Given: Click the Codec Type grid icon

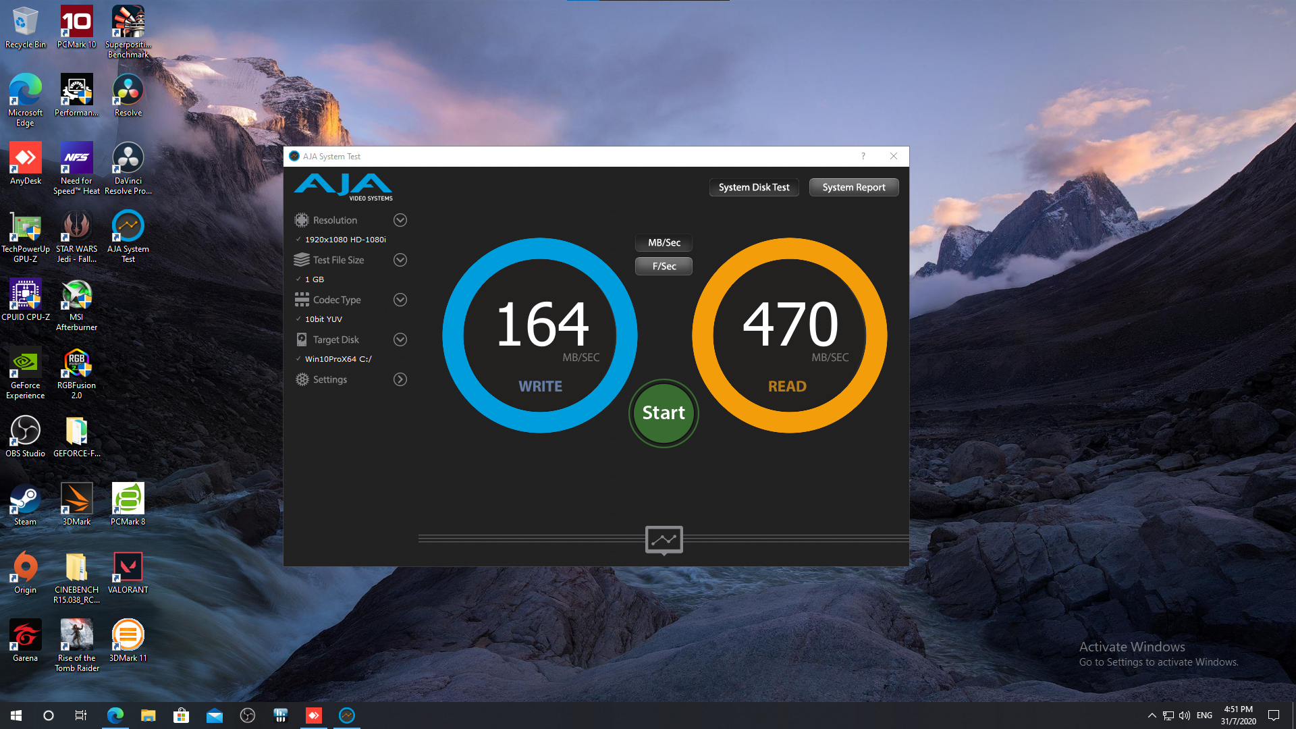Looking at the screenshot, I should (301, 300).
